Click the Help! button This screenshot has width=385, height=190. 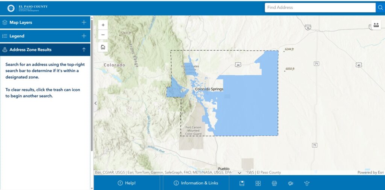coord(127,183)
